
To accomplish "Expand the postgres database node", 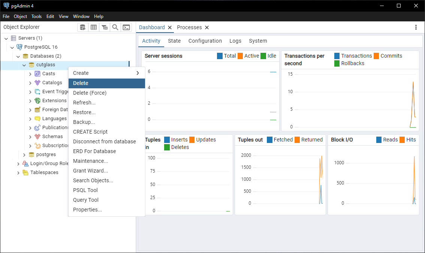I will coord(24,155).
